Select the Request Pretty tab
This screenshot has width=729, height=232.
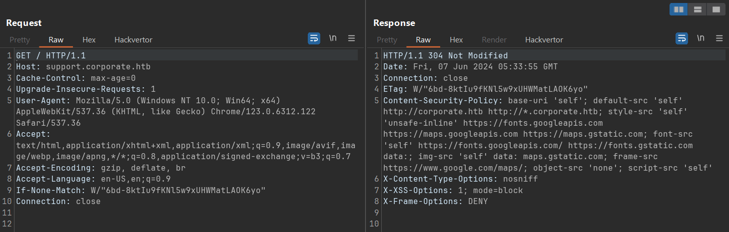[20, 39]
